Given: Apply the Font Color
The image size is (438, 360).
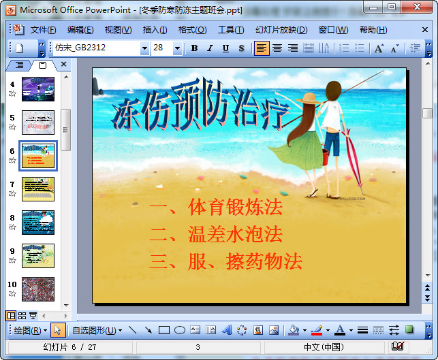Looking at the screenshot, I should pos(340,330).
